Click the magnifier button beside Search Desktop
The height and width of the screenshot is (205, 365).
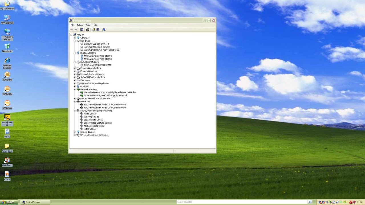310,202
